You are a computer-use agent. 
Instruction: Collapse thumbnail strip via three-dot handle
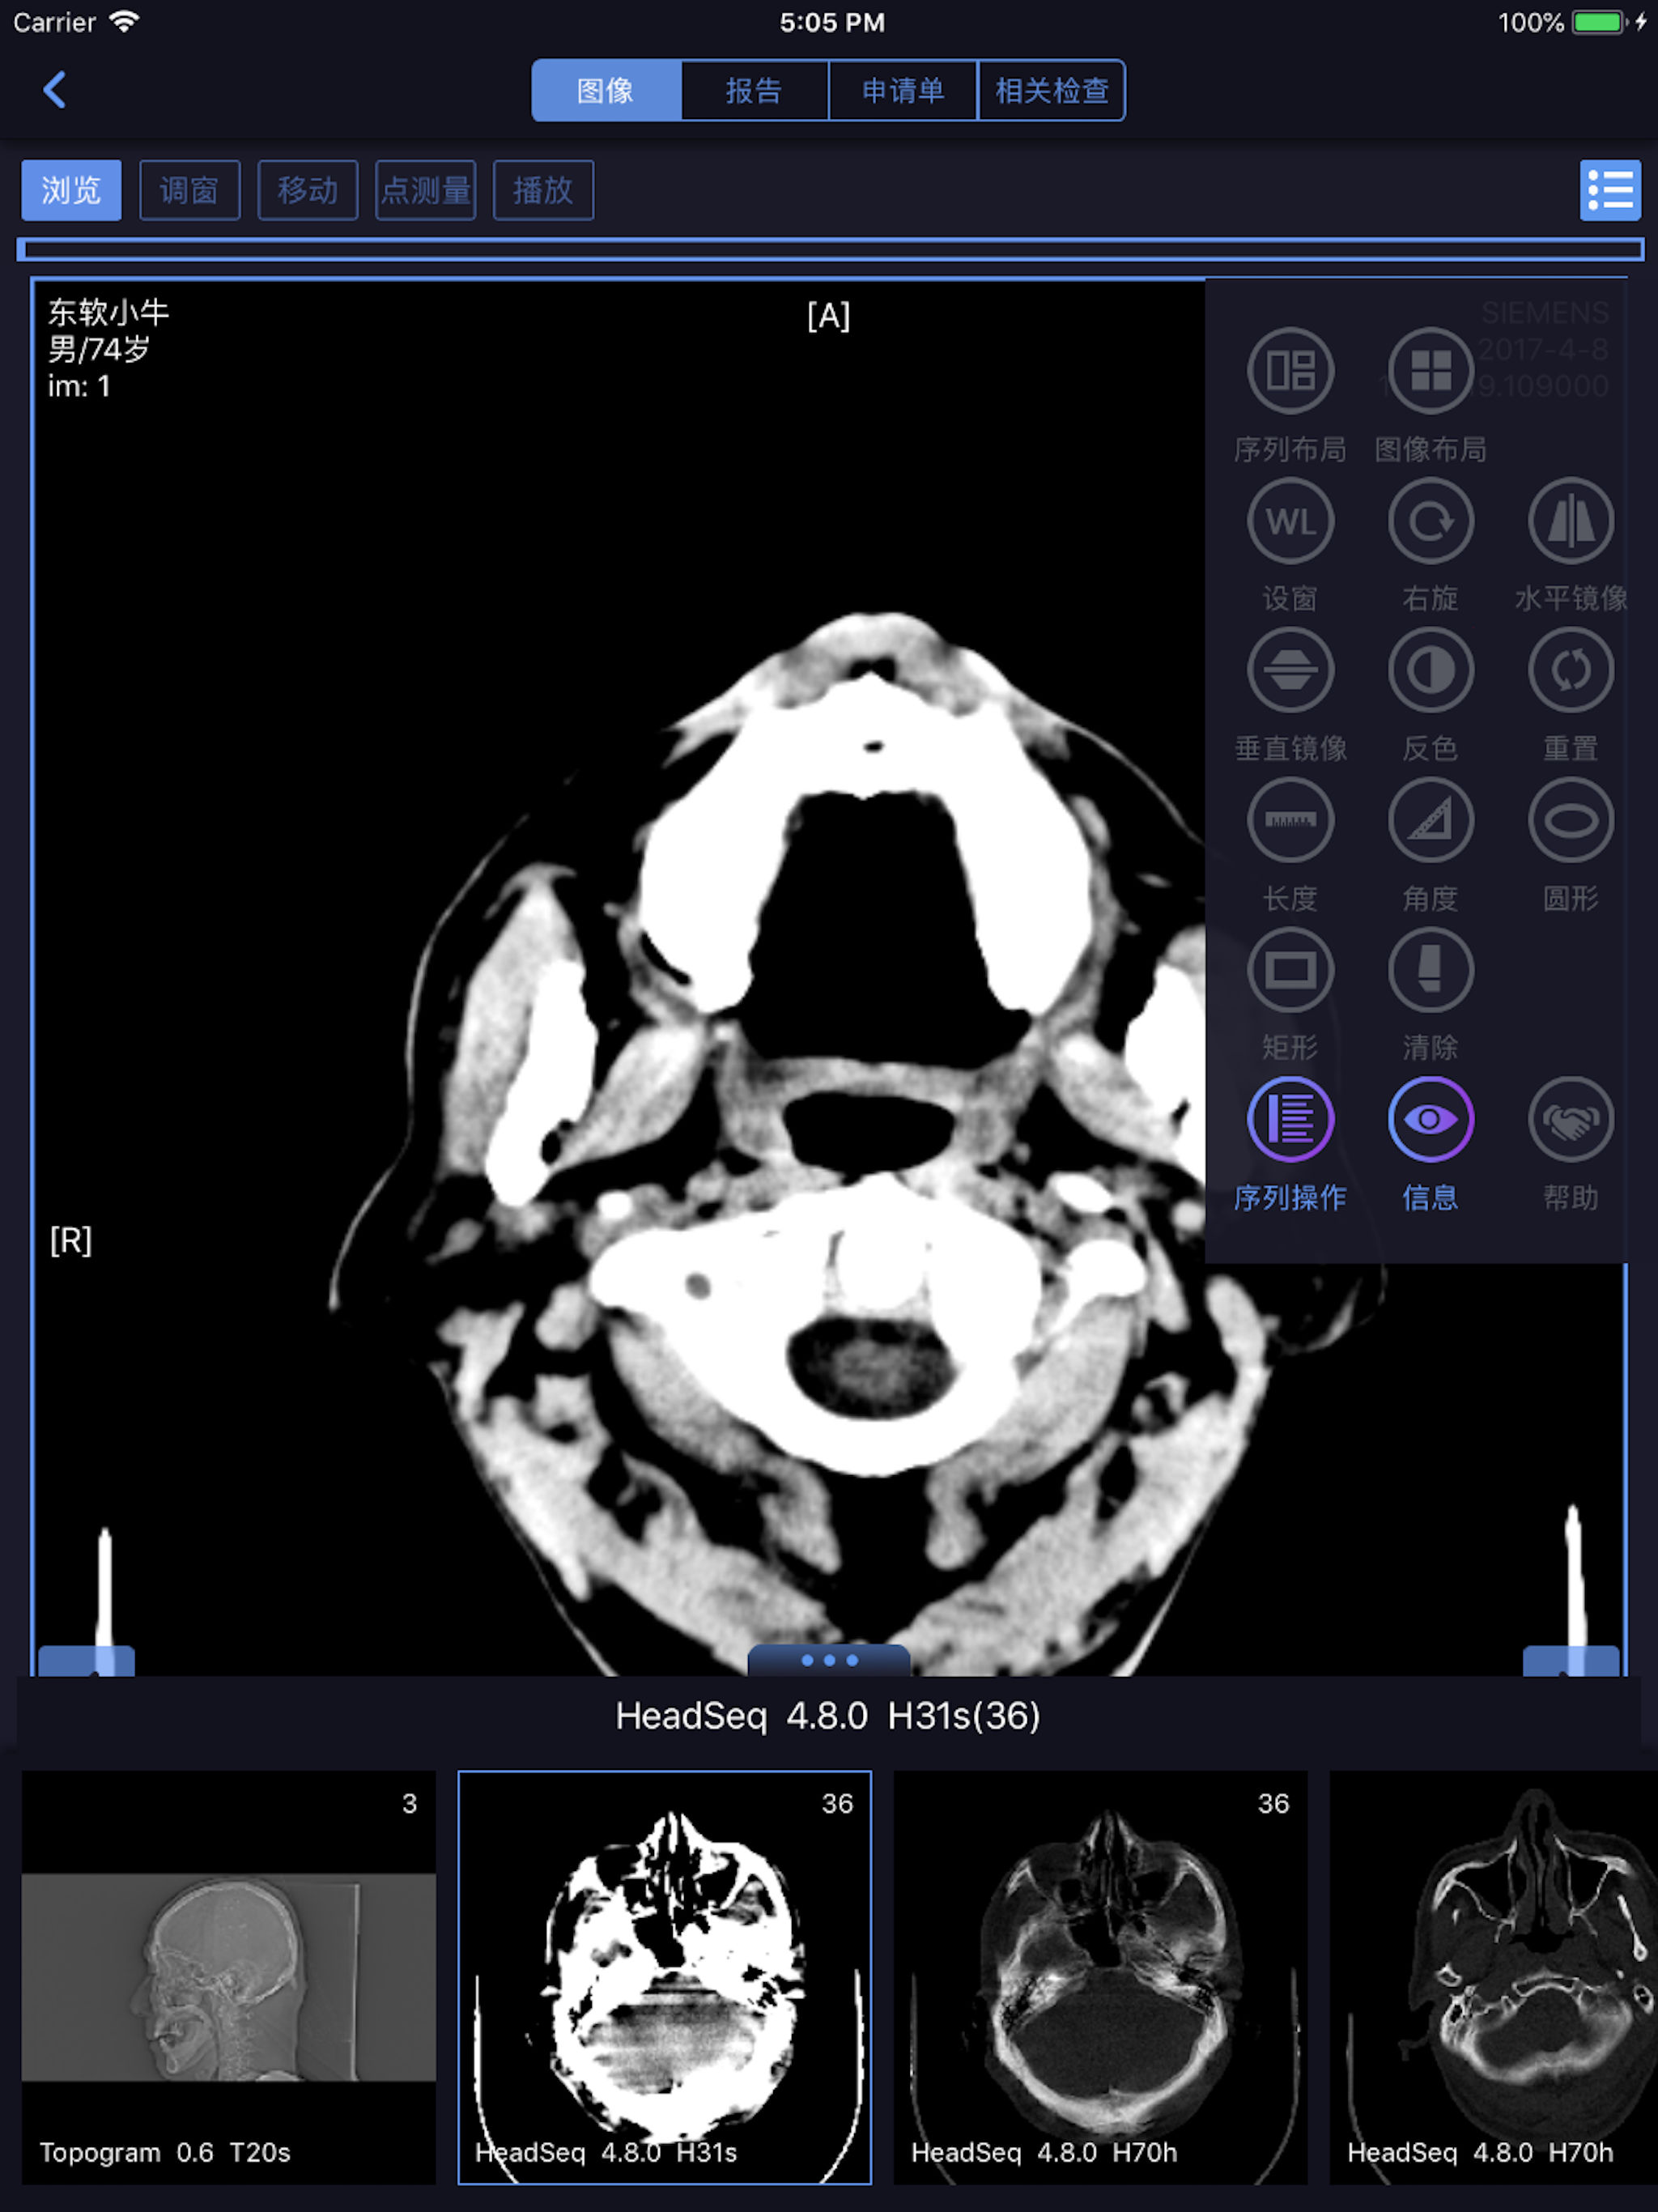point(829,1660)
